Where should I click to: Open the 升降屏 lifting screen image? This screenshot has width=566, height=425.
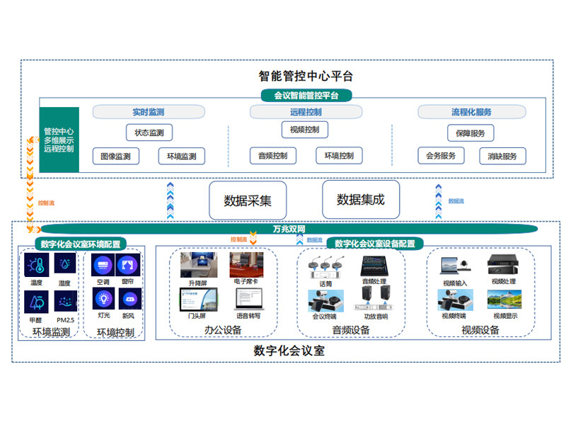click(199, 265)
